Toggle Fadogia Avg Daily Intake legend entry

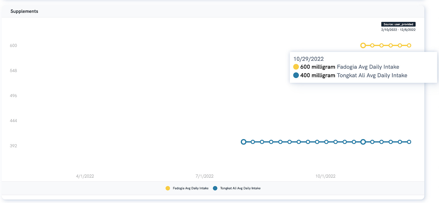(x=187, y=188)
